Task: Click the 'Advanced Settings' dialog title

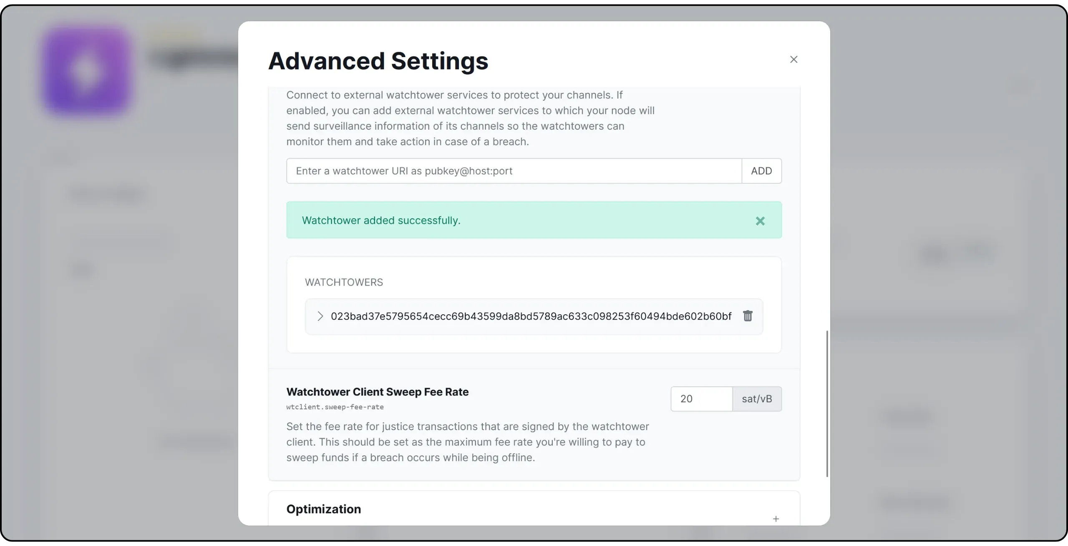Action: pos(378,61)
